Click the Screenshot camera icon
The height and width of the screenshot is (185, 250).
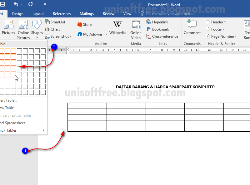coord(47,37)
